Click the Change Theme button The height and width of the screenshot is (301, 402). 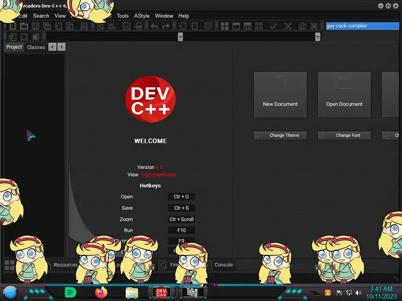point(280,135)
